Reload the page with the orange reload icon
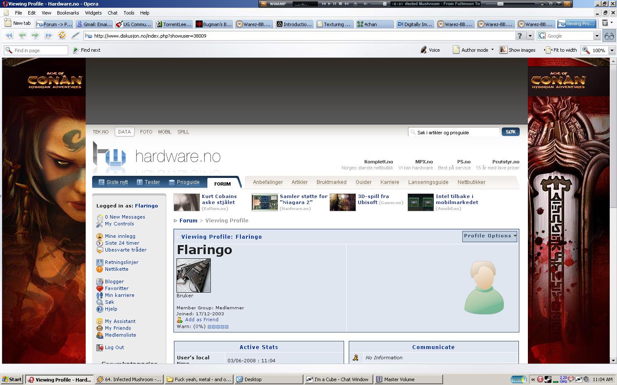 [x=62, y=36]
